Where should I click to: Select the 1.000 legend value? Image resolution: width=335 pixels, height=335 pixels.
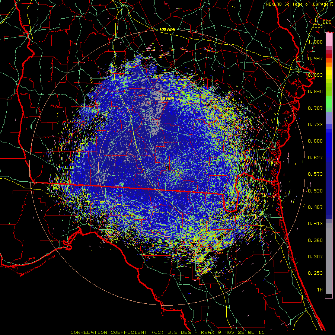coord(315,42)
